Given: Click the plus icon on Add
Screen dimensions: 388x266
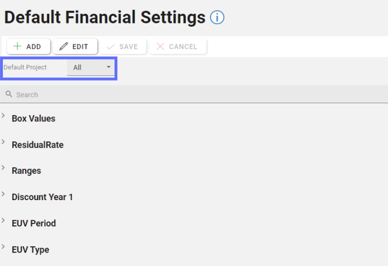Looking at the screenshot, I should tap(18, 46).
